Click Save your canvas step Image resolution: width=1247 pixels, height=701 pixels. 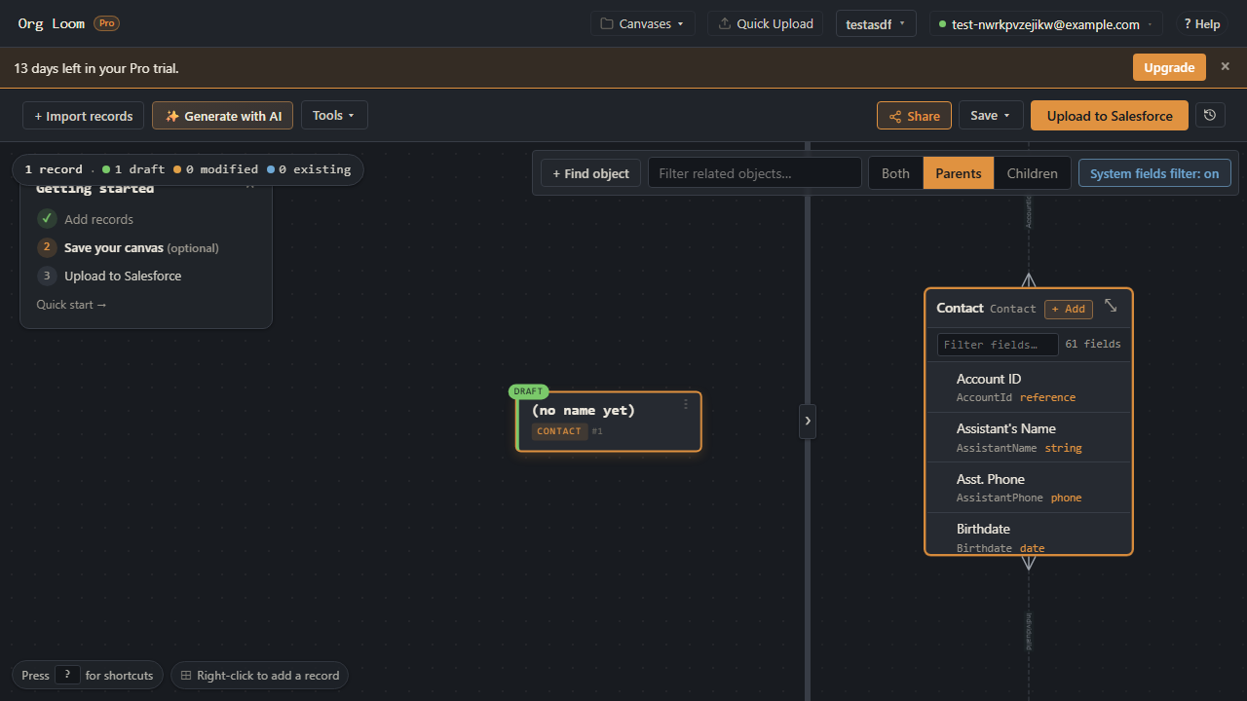click(x=141, y=248)
